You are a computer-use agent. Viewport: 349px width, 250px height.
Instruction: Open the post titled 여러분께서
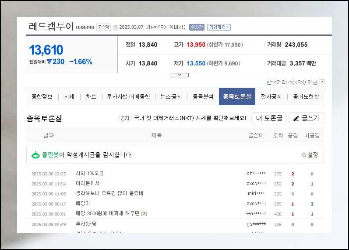tap(88, 183)
